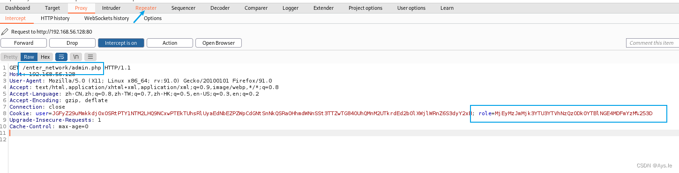Click the Comment this item field
679x173 pixels.
[x=652, y=43]
